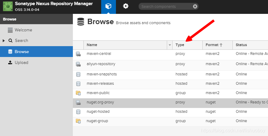Sort by the Type column header
Image resolution: width=268 pixels, height=136 pixels.
[188, 45]
